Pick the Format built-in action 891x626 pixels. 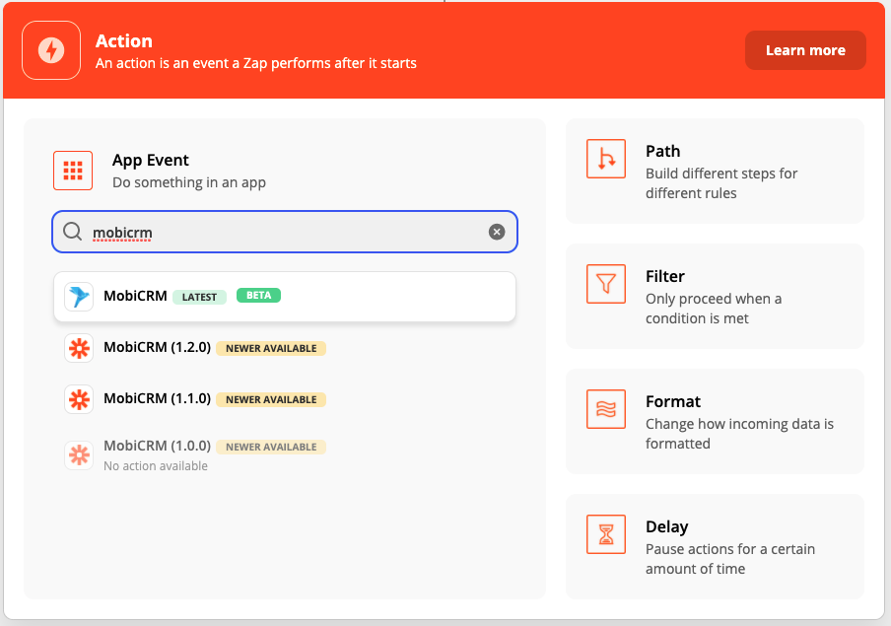tap(715, 421)
